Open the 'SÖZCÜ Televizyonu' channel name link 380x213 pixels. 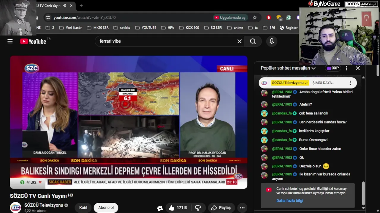[44, 205]
